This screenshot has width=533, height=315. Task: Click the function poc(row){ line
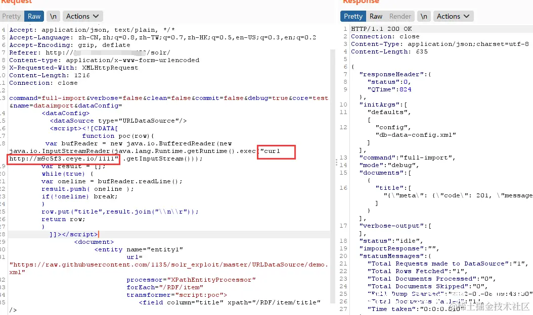coord(118,136)
